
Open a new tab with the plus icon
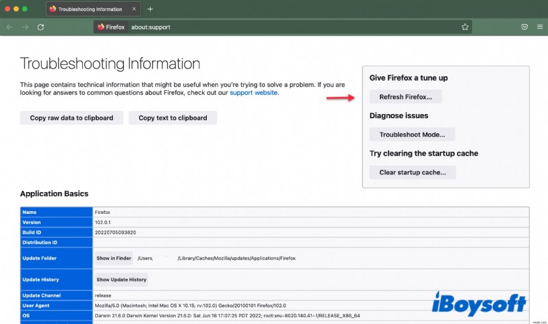coord(150,10)
